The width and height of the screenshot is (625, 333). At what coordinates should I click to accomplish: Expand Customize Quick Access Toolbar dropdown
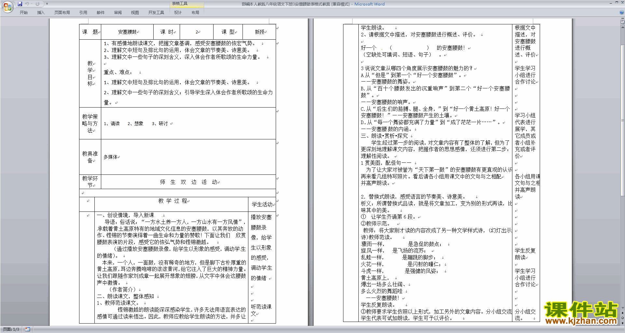pyautogui.click(x=47, y=4)
